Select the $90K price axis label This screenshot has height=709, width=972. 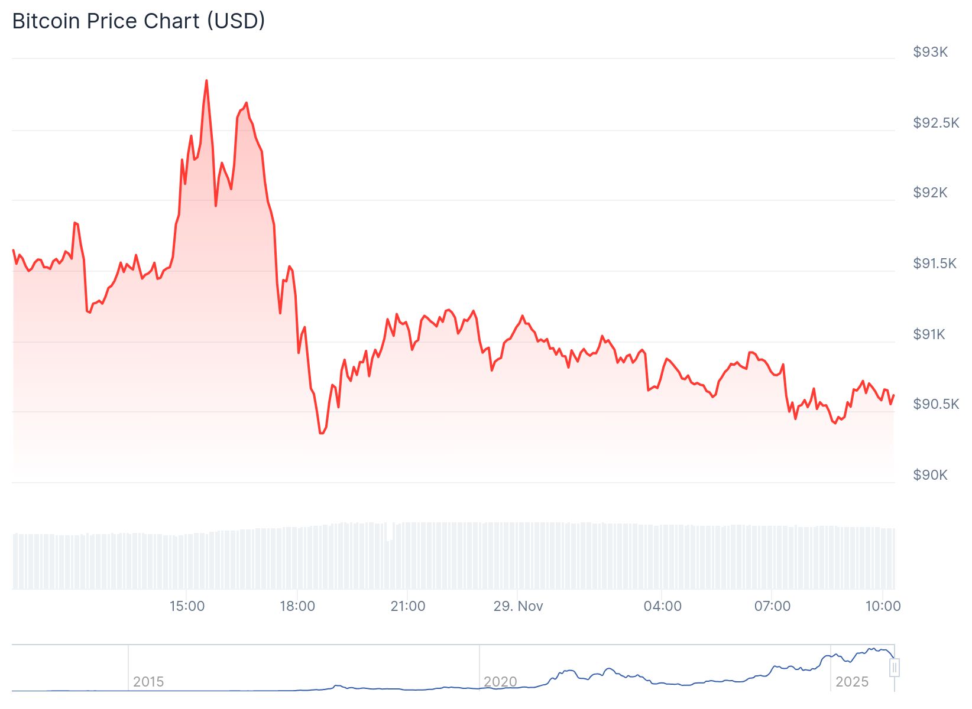pyautogui.click(x=931, y=475)
